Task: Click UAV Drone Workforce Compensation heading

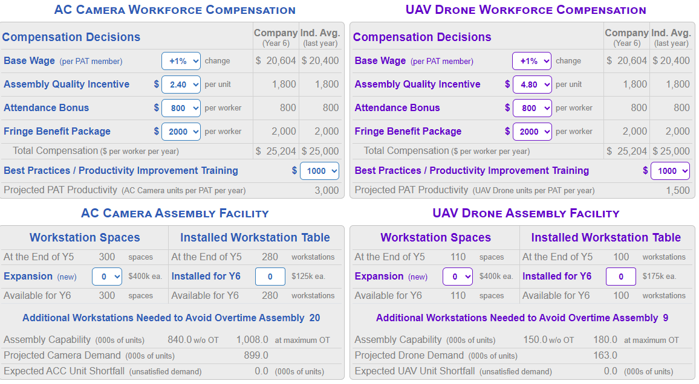Action: click(525, 10)
